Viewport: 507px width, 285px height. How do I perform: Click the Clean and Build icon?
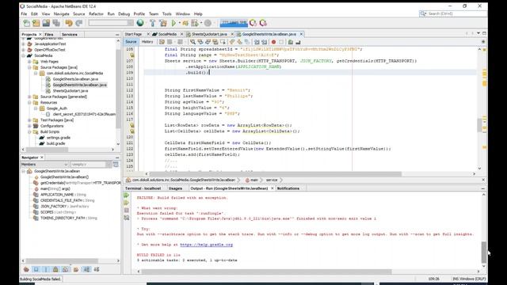[163, 23]
